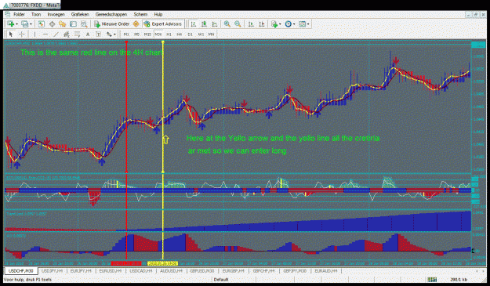Create a new chart with the toolbar icon

pyautogui.click(x=11, y=24)
